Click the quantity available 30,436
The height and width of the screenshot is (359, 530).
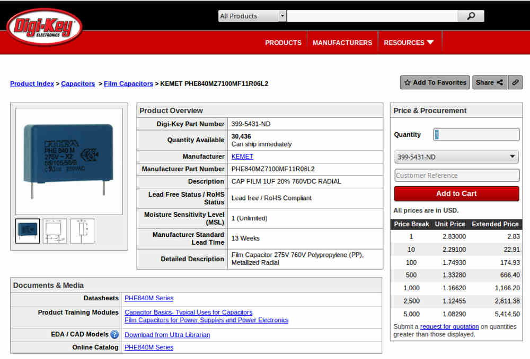(241, 136)
